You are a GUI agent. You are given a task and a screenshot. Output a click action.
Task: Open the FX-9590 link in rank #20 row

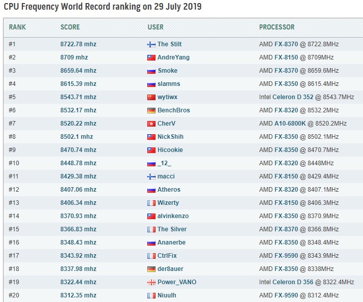286,295
